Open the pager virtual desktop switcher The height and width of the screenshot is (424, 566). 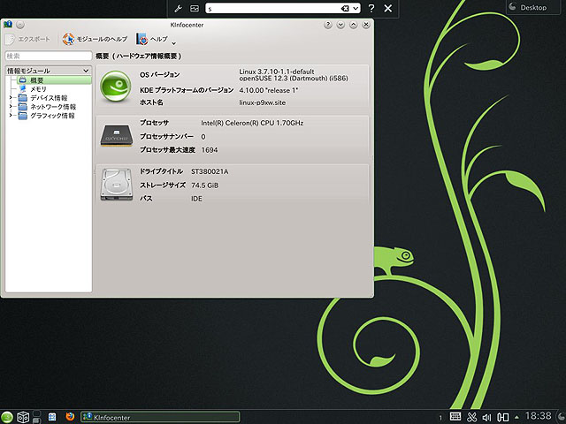(37, 417)
